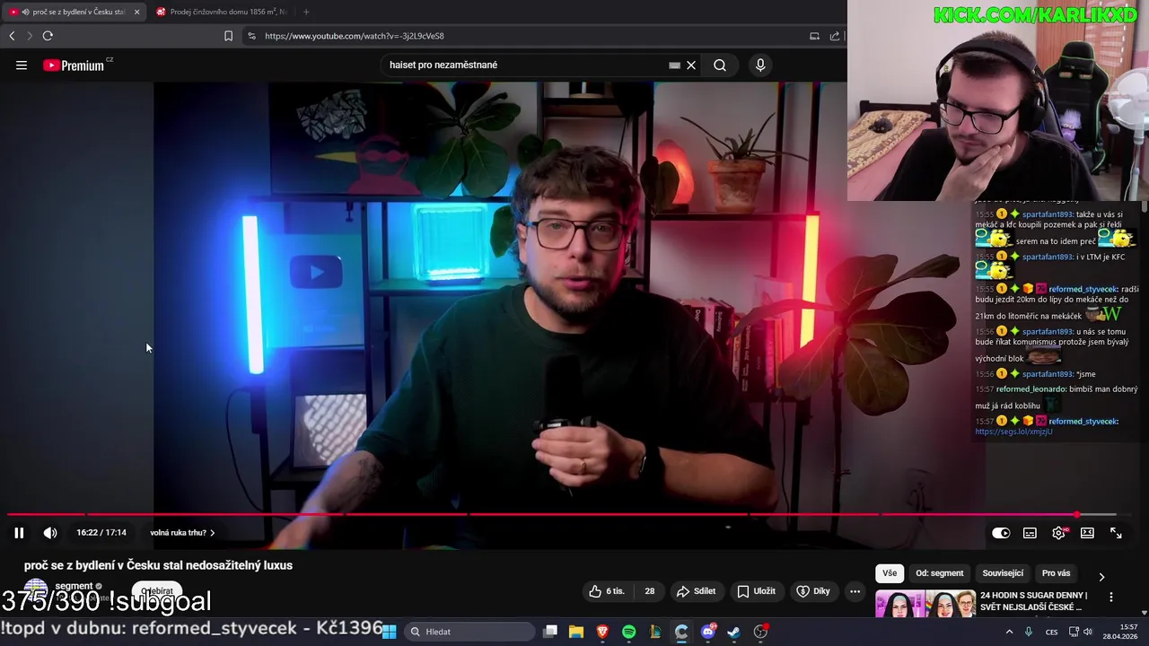Switch to theater mode
Viewport: 1149px width, 646px height.
(1087, 533)
